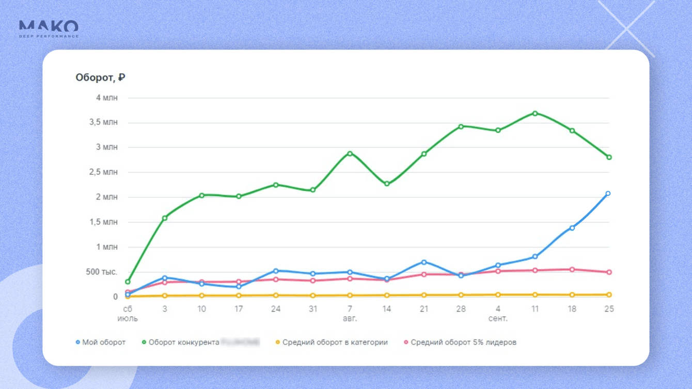The width and height of the screenshot is (692, 389).
Task: Click the green point at date 28
Action: 461,126
